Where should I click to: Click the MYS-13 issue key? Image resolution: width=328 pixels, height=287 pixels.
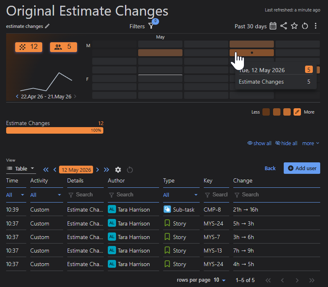(213, 251)
